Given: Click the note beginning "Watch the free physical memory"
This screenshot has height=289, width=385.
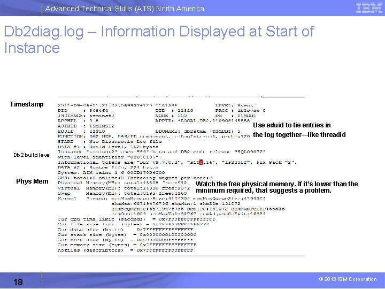Looking at the screenshot, I should point(277,184).
